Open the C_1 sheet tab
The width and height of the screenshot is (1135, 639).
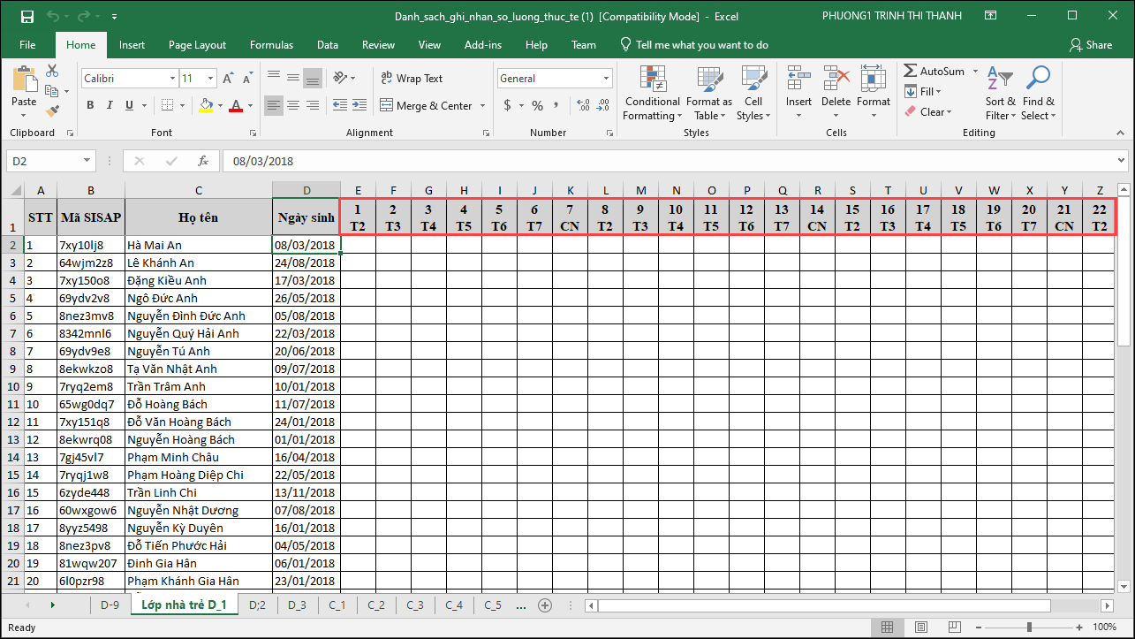[x=337, y=605]
